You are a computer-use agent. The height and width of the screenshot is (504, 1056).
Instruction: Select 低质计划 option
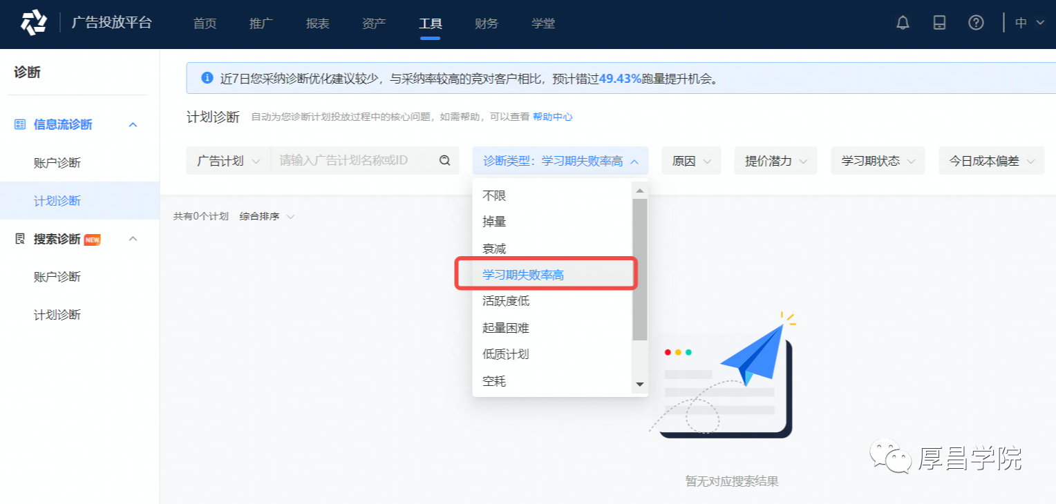pyautogui.click(x=552, y=354)
